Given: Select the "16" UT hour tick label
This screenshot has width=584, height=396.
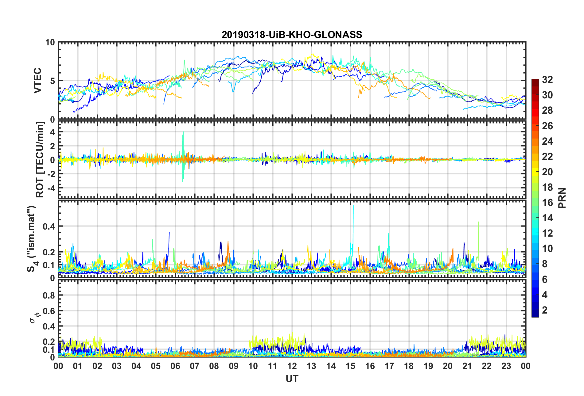Looking at the screenshot, I should pyautogui.click(x=370, y=366).
